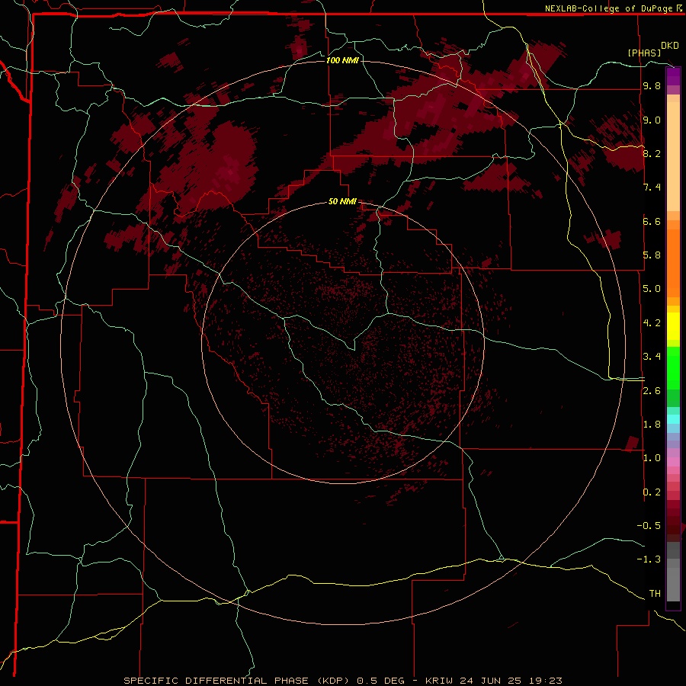Click the 5.8 value on the color scale

[x=652, y=255]
